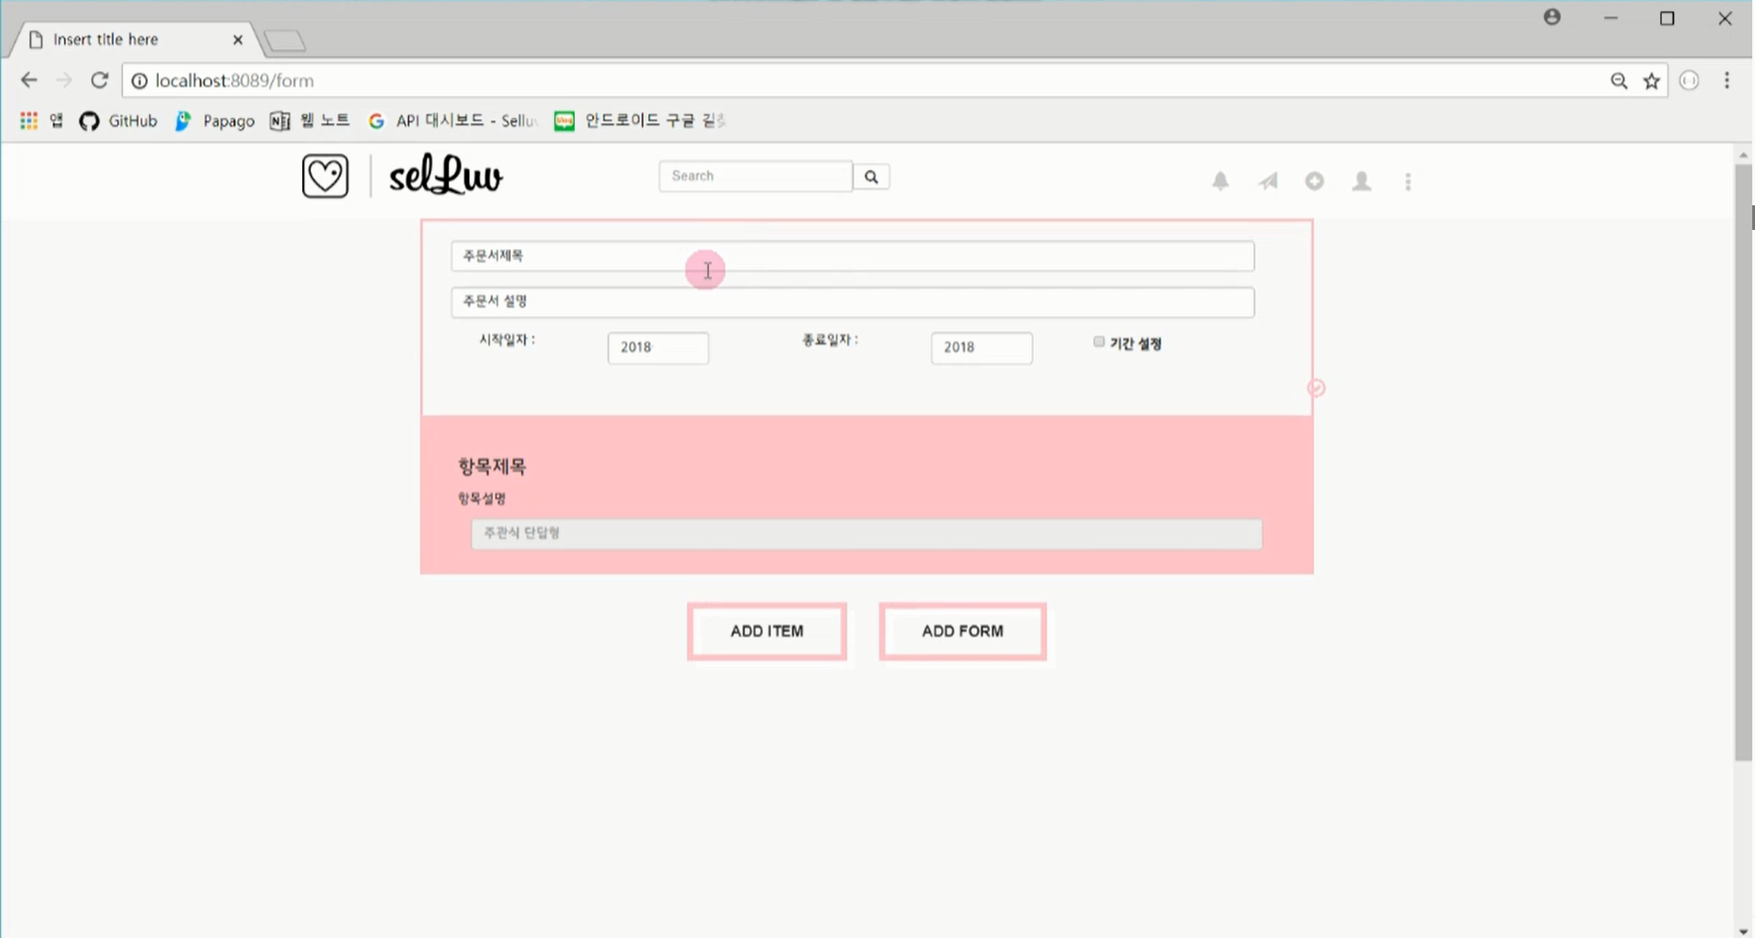The width and height of the screenshot is (1755, 938).
Task: Open the browser profile avatar icon
Action: coord(1552,16)
